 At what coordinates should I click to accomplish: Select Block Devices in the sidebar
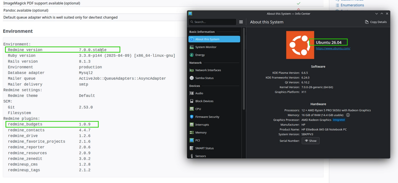point(214,101)
